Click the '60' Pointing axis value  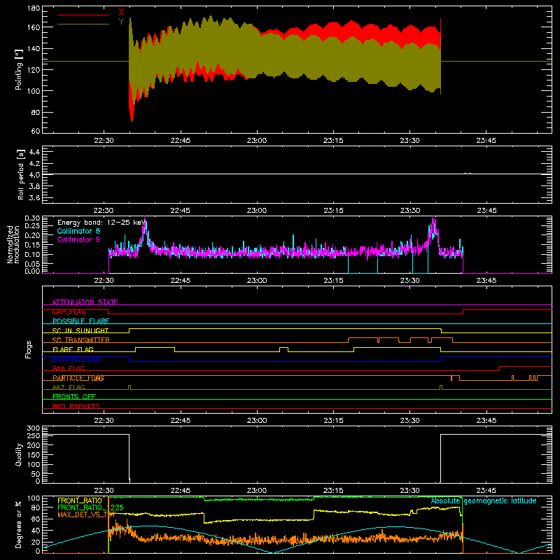[x=36, y=131]
